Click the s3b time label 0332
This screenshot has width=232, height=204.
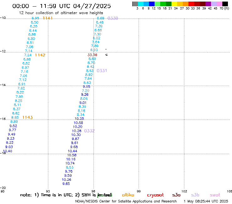(x=89, y=131)
